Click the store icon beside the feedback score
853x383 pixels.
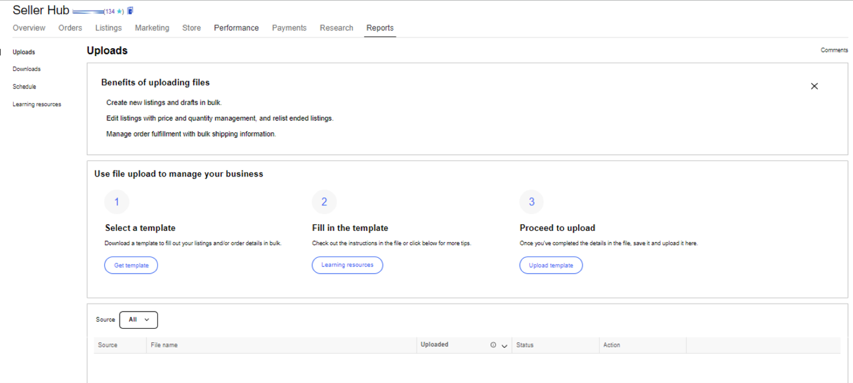(x=131, y=11)
